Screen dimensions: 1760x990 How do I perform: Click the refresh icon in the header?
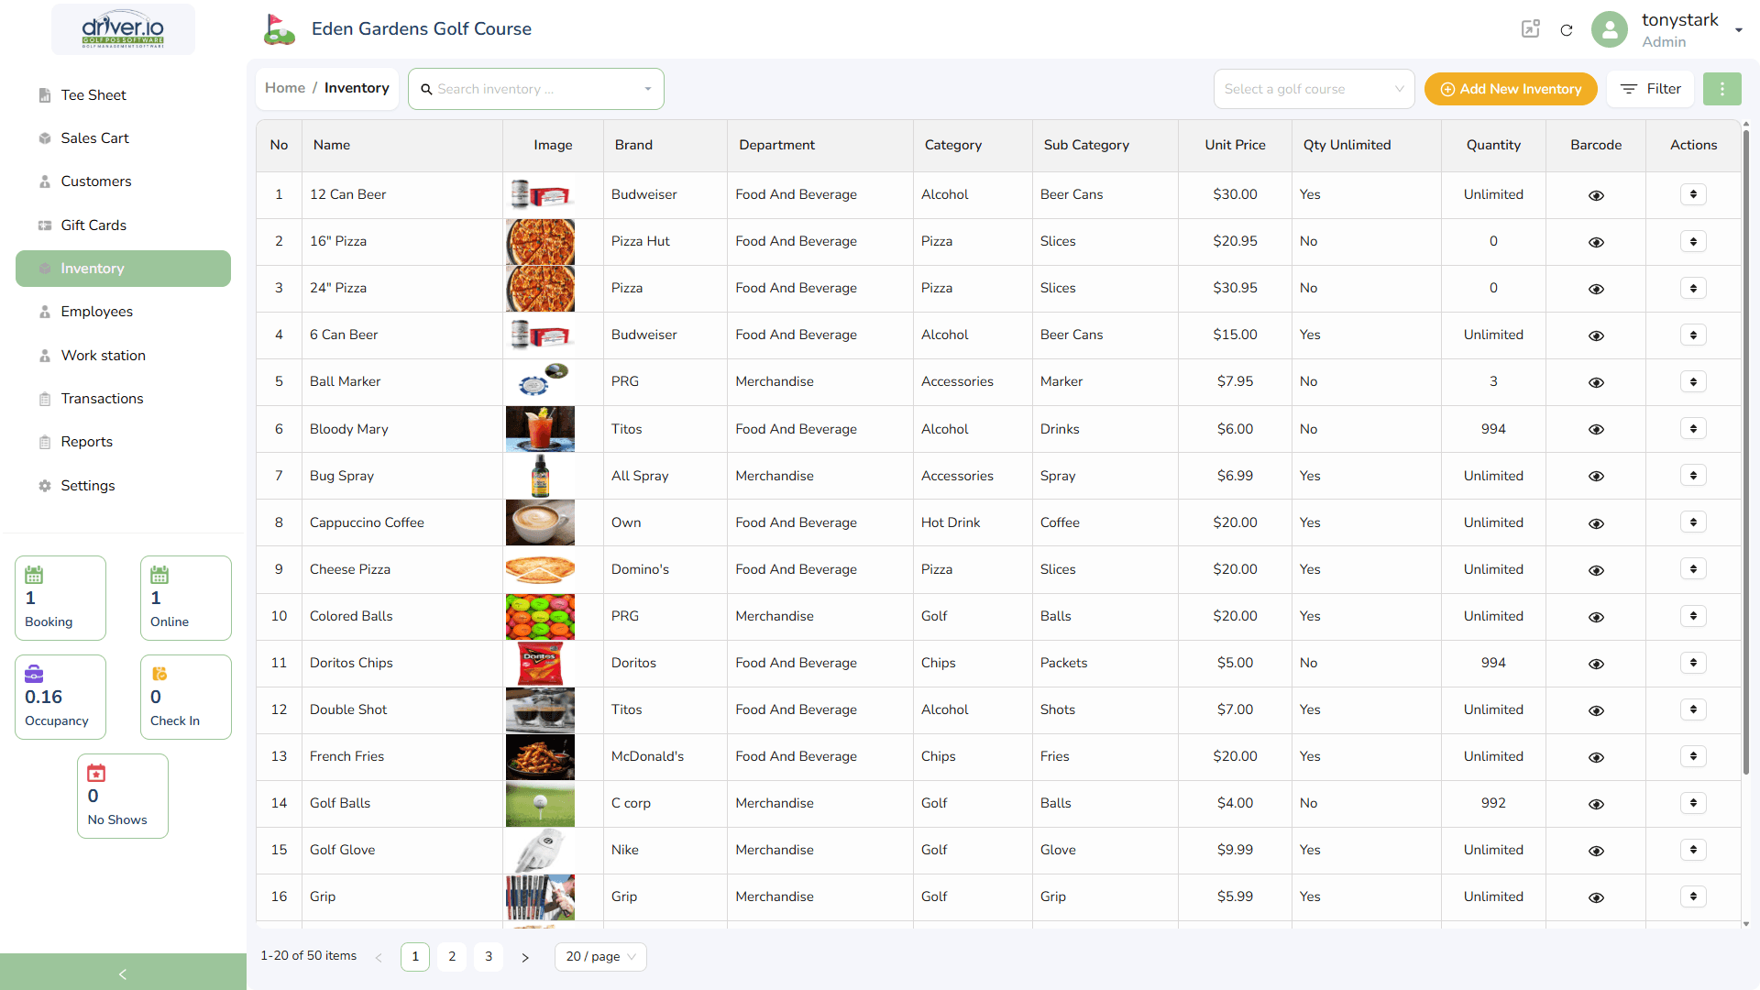click(x=1567, y=30)
